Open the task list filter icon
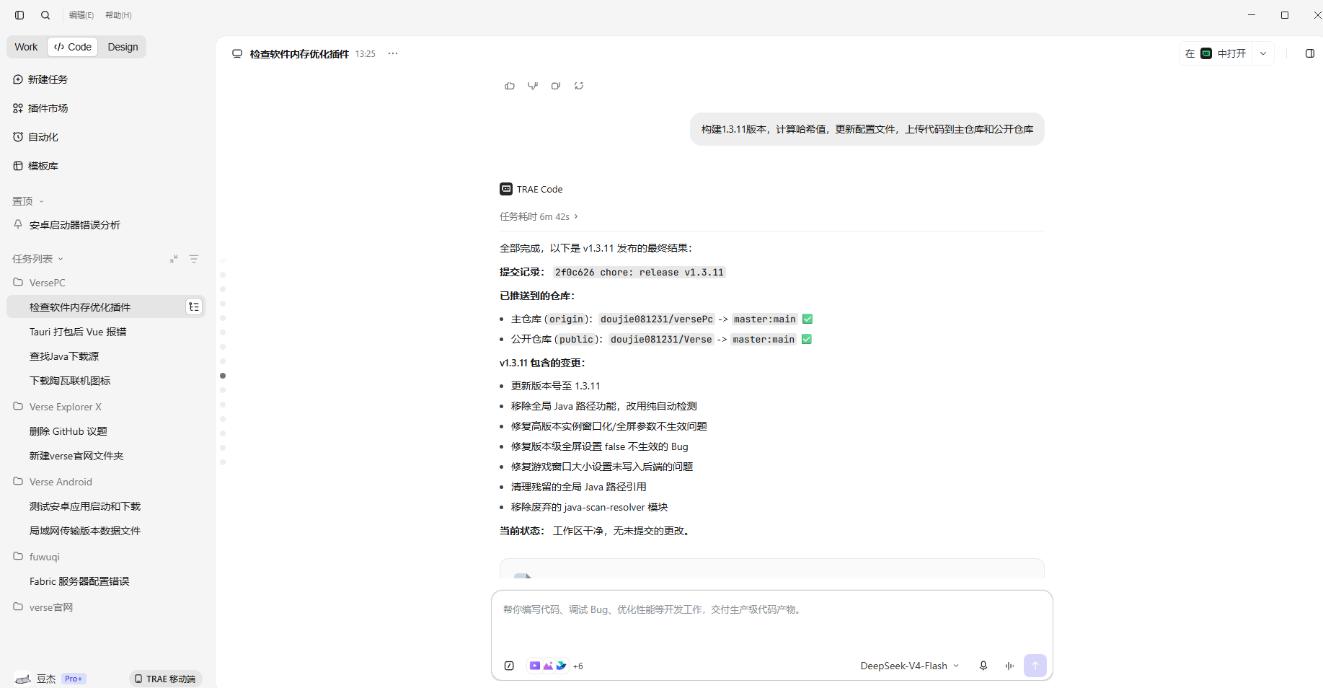The width and height of the screenshot is (1323, 688). coord(194,259)
